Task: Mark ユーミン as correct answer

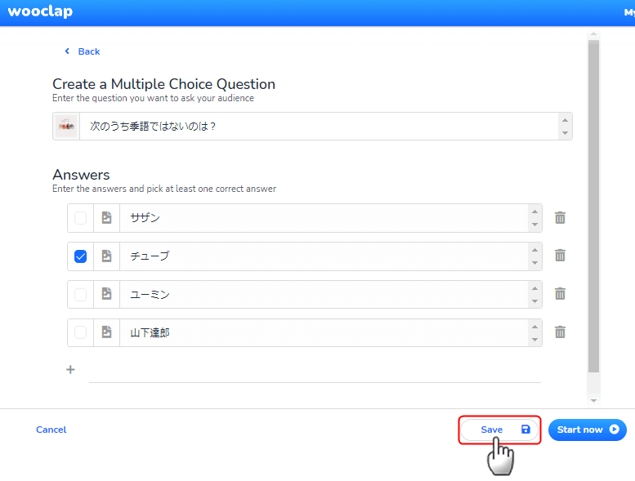Action: pos(81,295)
